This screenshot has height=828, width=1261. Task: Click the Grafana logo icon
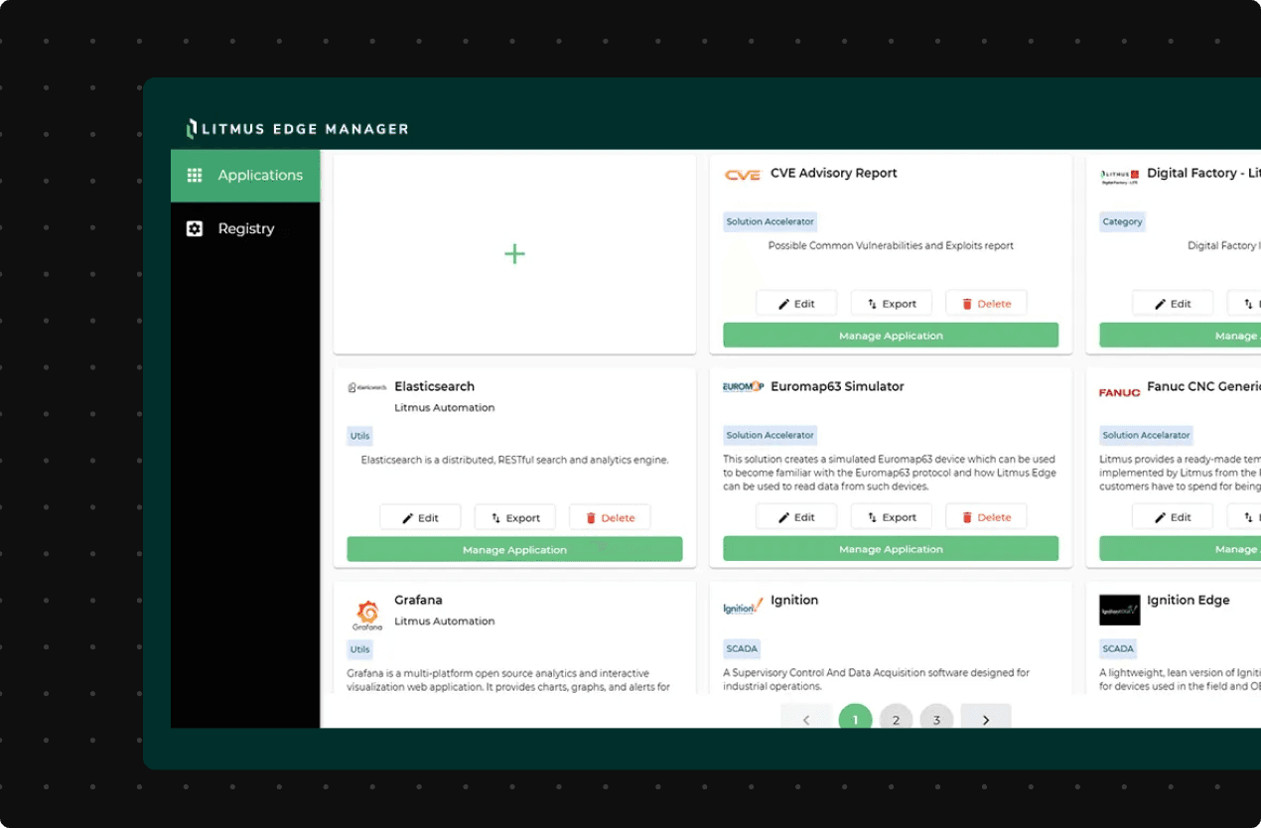click(366, 615)
